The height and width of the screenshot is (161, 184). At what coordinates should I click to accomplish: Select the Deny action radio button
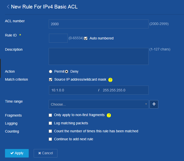pos(67,72)
